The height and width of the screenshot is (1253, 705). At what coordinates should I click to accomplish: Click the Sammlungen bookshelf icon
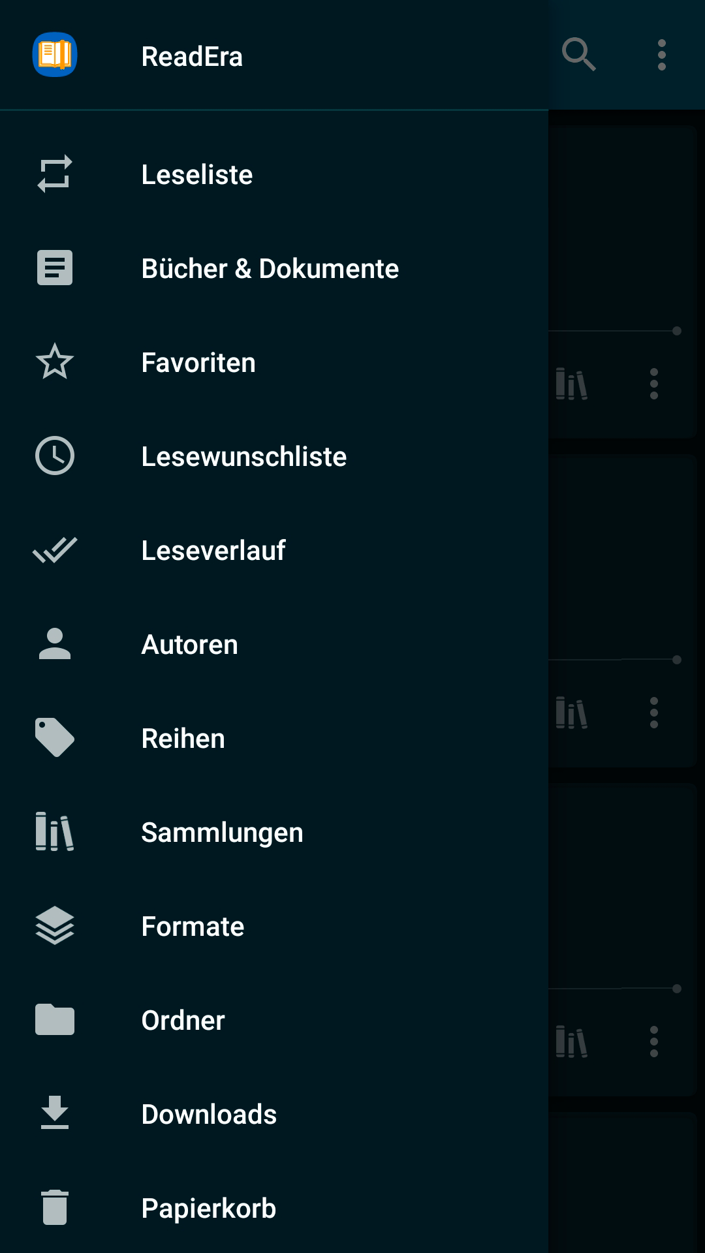point(55,832)
